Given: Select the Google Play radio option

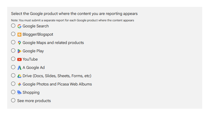Looking at the screenshot, I should 13,50.
